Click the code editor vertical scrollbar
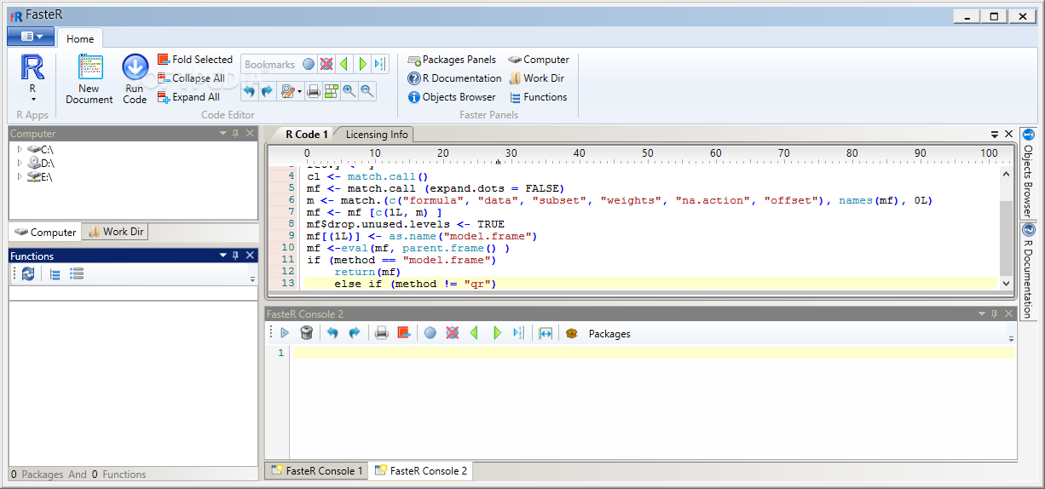This screenshot has height=489, width=1045. [x=1006, y=228]
